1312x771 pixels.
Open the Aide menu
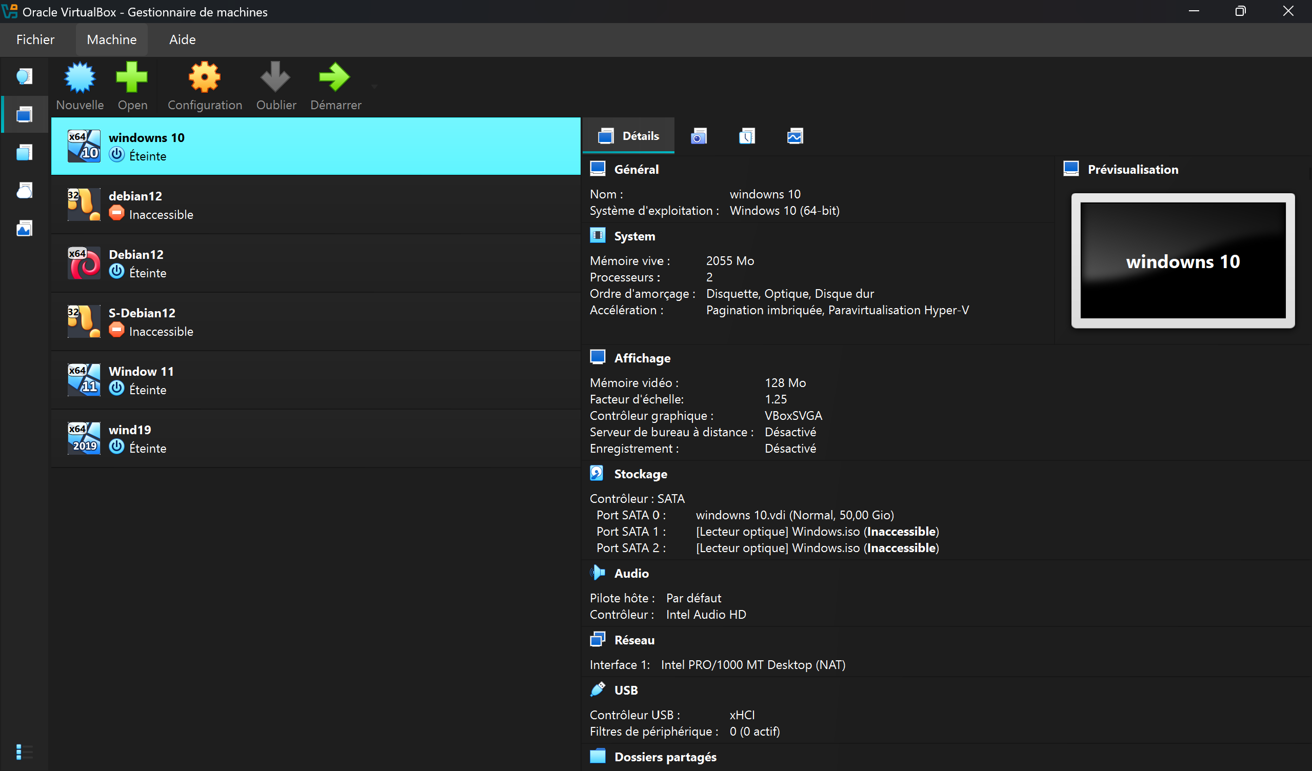tap(182, 39)
